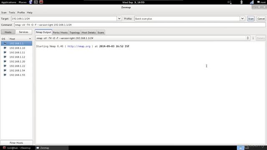Click OS icon for host 192.168.1.11
Screen dimensions: 267x150
tap(5, 52)
